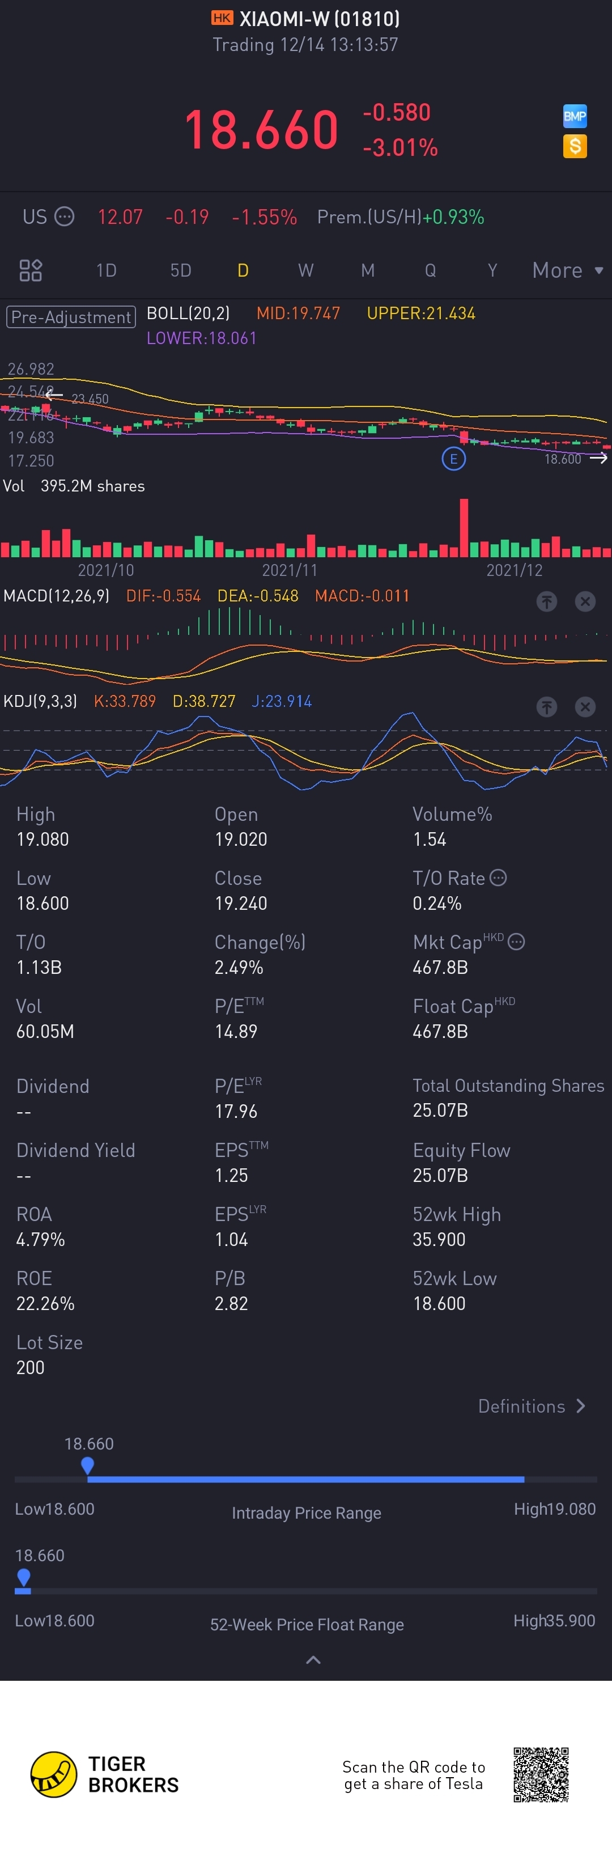
Task: Select the W weekly chart tab
Action: tap(306, 270)
